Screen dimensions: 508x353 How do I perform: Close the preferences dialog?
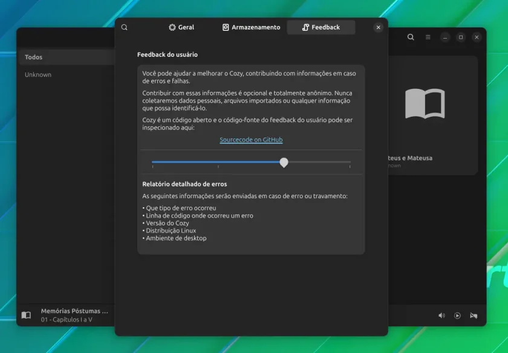click(379, 28)
